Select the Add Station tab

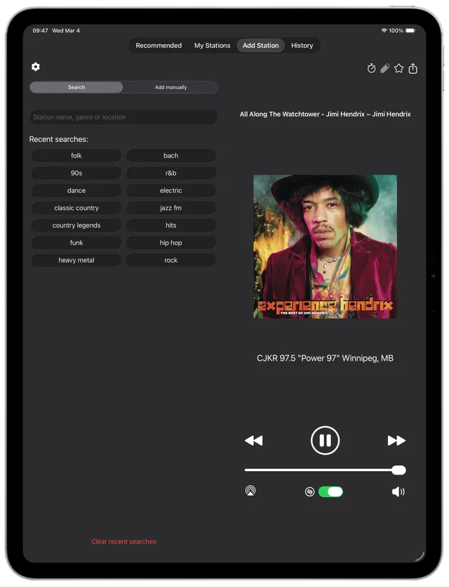261,45
